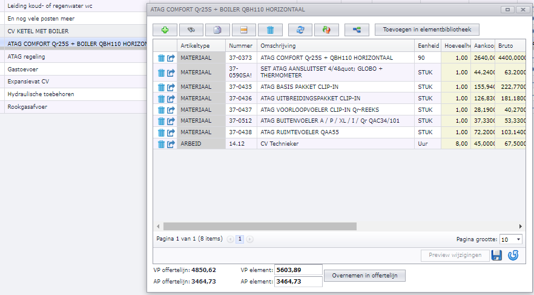Open row 37-0373 via its share arrow icon
The image size is (534, 295).
pyautogui.click(x=171, y=58)
